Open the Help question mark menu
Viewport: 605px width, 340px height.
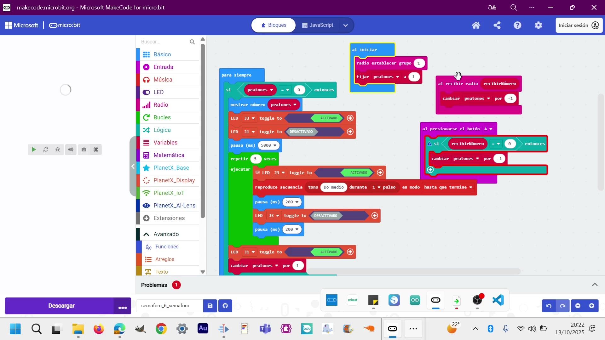click(517, 25)
